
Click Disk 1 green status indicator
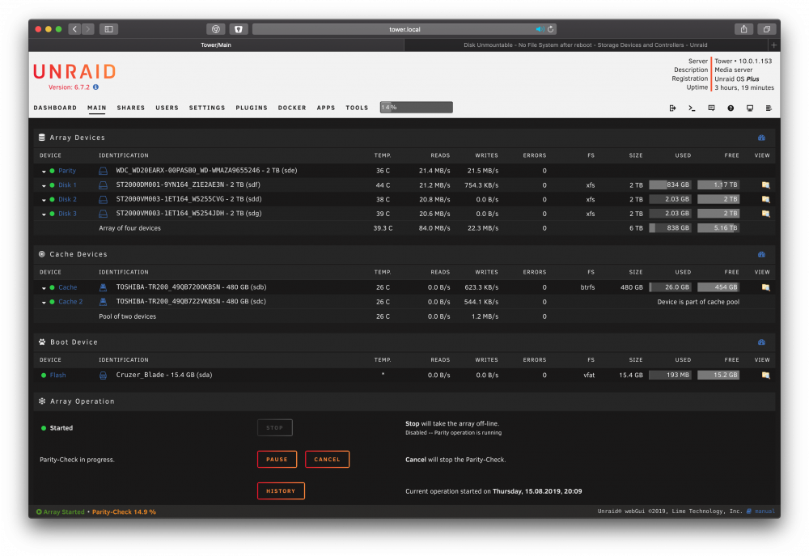(x=52, y=185)
